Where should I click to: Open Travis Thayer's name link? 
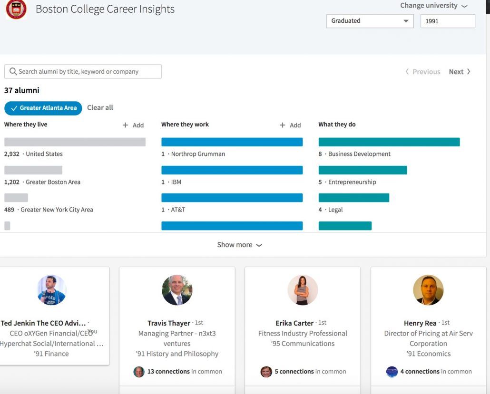point(169,323)
